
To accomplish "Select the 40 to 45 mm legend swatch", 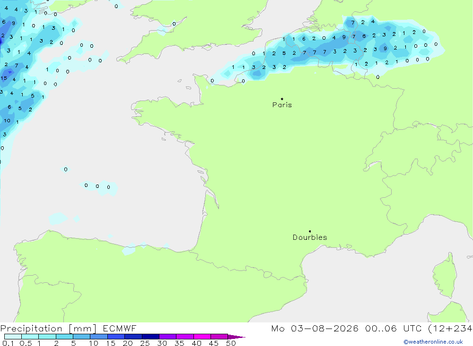I will point(202,337).
